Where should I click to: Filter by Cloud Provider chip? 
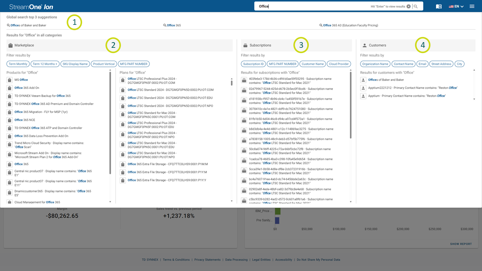click(x=339, y=64)
